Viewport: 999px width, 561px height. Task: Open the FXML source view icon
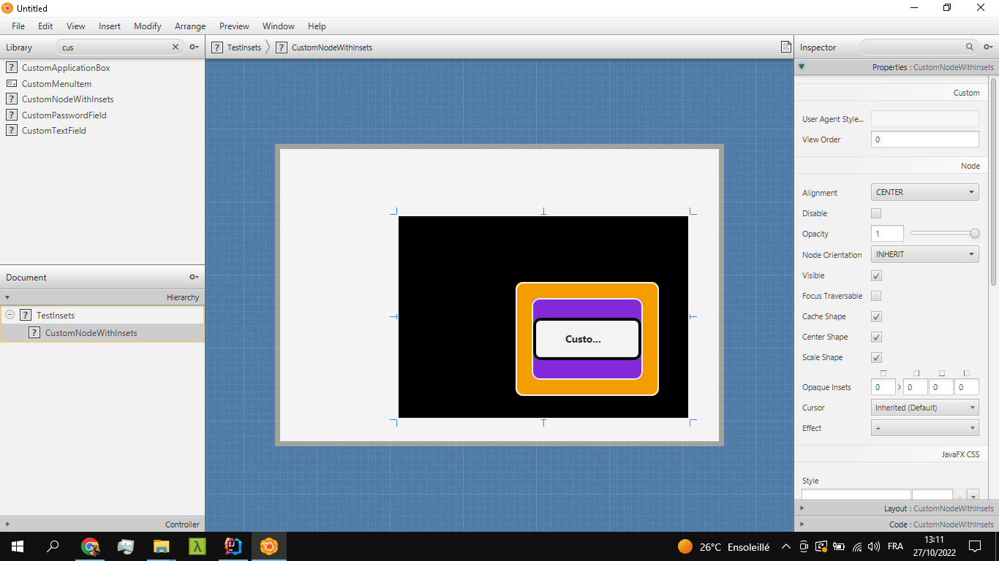[786, 46]
